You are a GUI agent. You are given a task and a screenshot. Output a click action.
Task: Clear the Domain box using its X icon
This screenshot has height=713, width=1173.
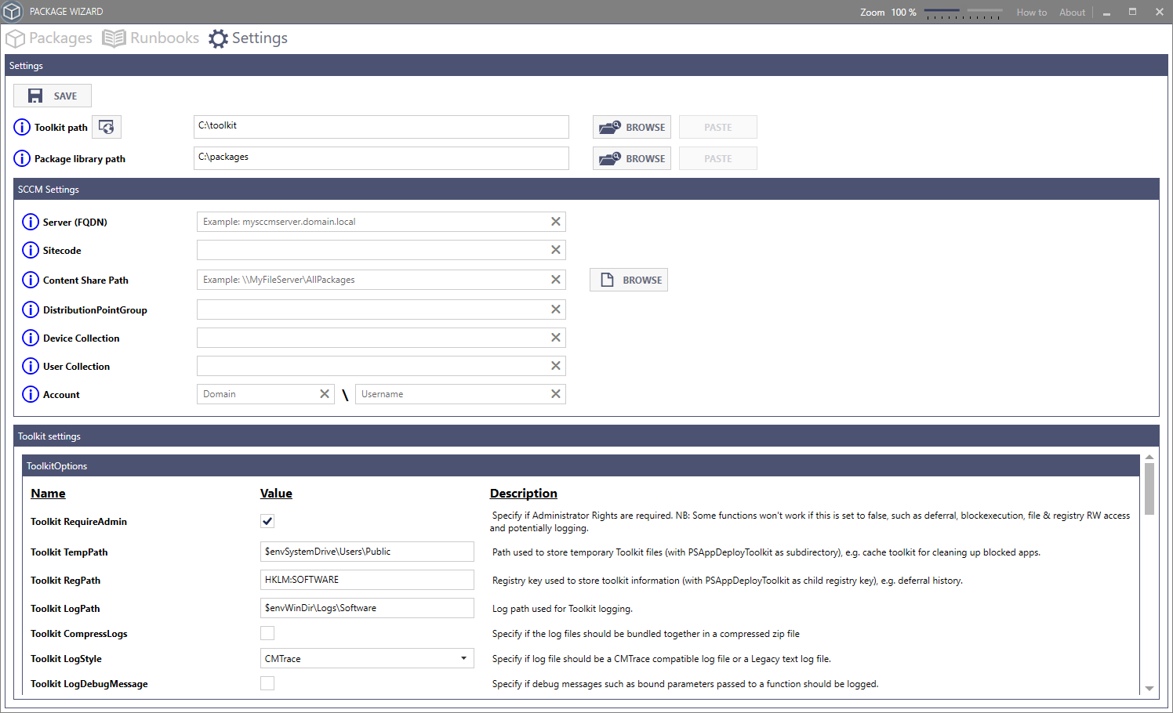pyautogui.click(x=324, y=393)
